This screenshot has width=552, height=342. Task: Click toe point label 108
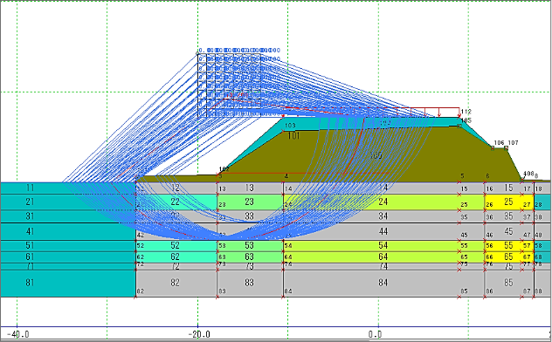click(x=528, y=174)
